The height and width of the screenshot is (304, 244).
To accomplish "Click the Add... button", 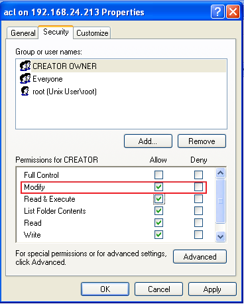I will (x=148, y=141).
